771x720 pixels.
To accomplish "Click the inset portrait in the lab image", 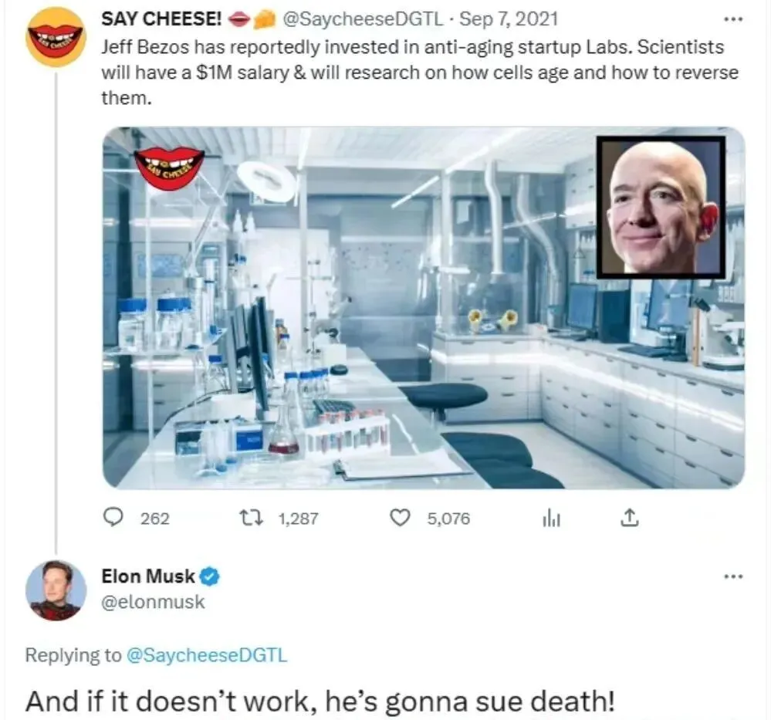I will pyautogui.click(x=661, y=207).
